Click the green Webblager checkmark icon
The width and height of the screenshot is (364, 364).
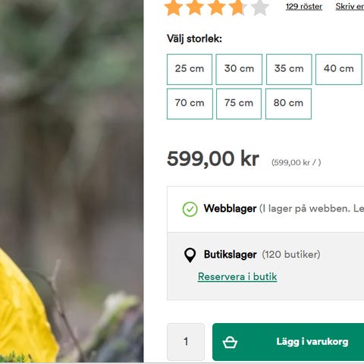pos(190,209)
